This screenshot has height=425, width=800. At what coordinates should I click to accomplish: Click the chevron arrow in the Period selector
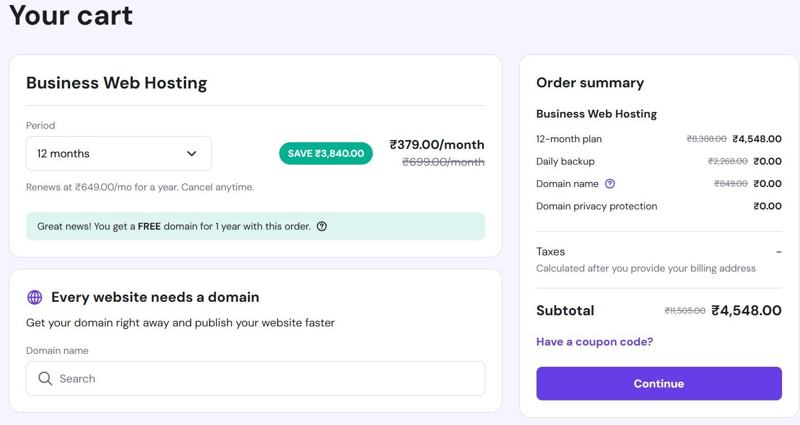(x=192, y=153)
